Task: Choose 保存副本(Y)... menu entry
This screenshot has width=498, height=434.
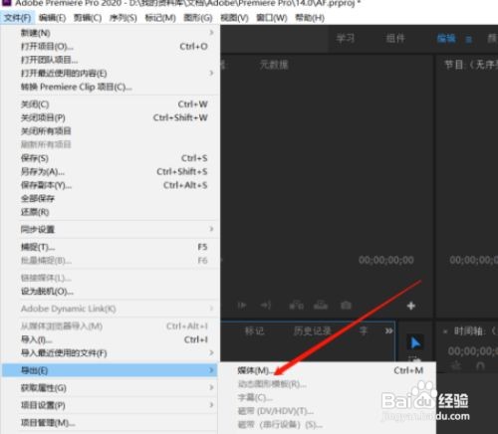Action: tap(110, 185)
